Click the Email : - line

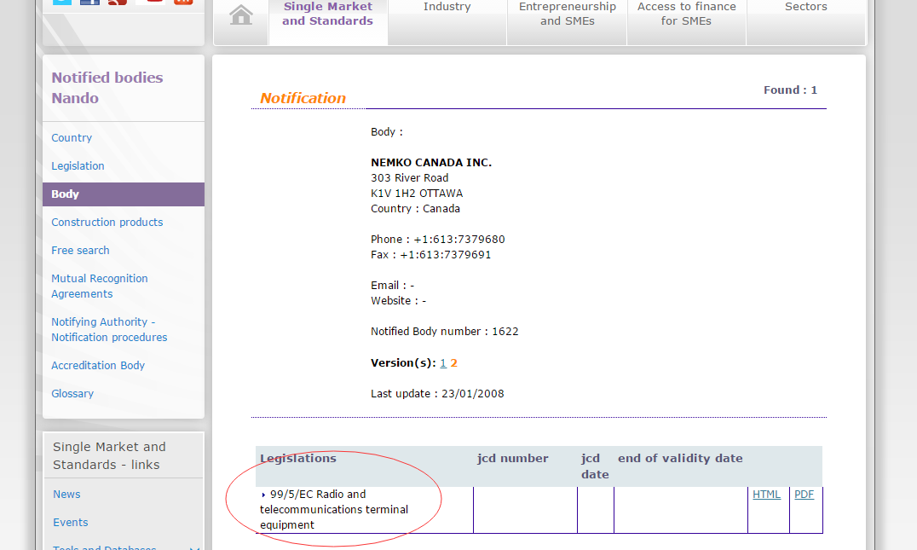point(392,286)
